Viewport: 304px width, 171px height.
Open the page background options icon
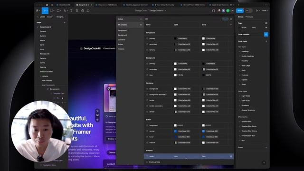(x=266, y=23)
